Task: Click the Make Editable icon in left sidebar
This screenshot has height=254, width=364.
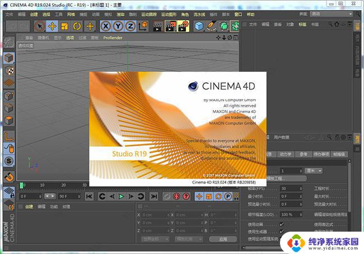Action: (9, 42)
